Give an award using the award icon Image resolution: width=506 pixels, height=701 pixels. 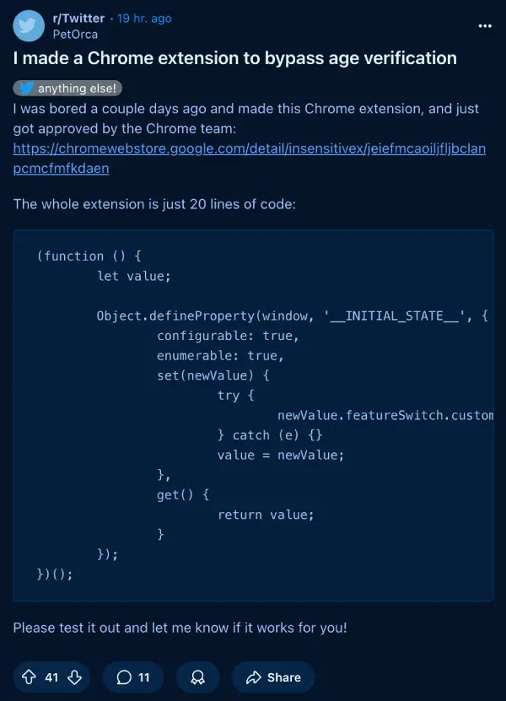click(x=197, y=677)
